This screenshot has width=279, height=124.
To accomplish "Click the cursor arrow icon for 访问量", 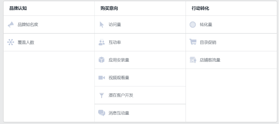I will click(x=101, y=24).
